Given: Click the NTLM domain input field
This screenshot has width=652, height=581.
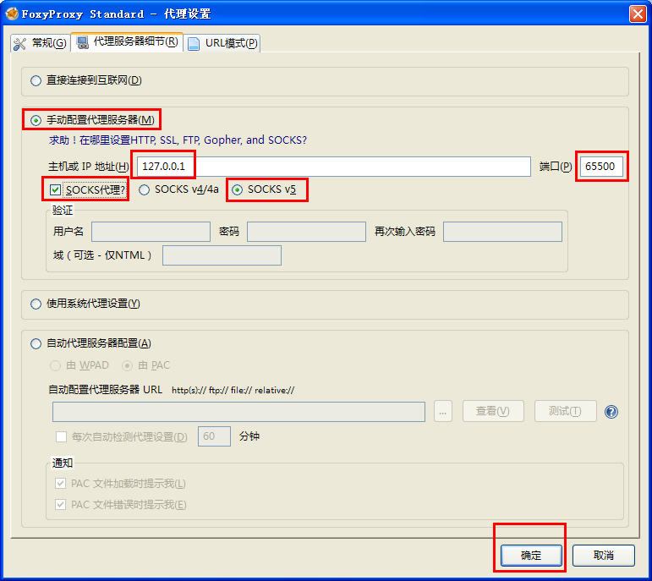Looking at the screenshot, I should tap(222, 255).
